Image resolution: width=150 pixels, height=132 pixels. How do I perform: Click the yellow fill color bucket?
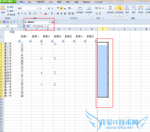41,13
